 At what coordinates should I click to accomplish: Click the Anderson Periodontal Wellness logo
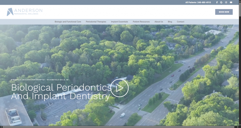click(24, 12)
